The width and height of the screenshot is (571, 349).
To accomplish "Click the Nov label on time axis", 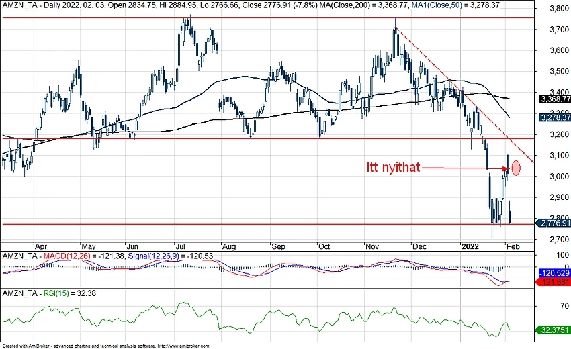I will tap(372, 247).
